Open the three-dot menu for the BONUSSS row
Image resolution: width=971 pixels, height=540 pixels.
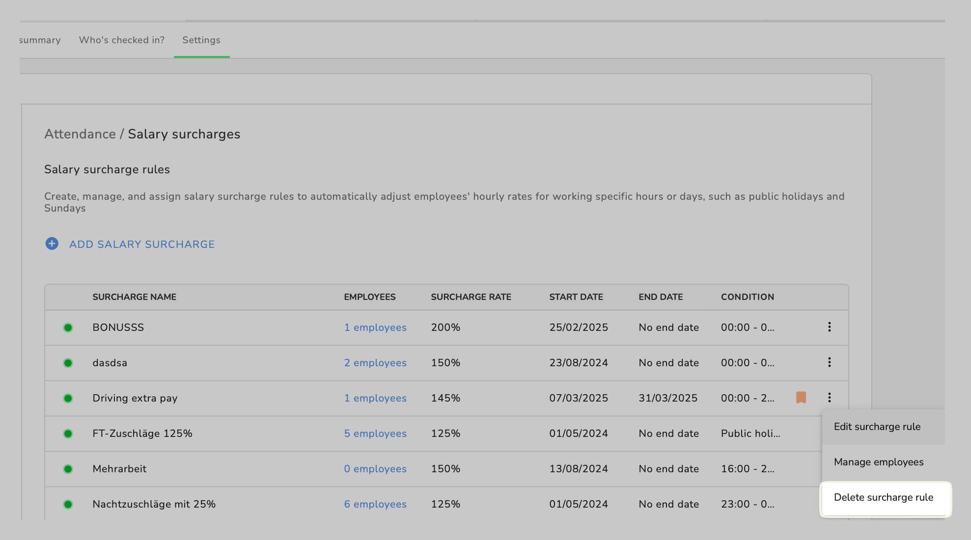(x=829, y=327)
